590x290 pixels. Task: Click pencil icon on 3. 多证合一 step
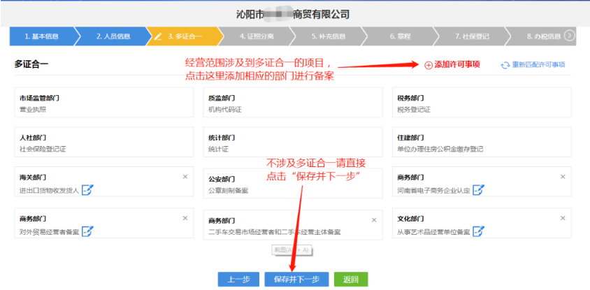click(x=158, y=36)
